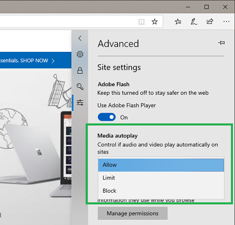The width and height of the screenshot is (235, 225).
Task: Select the Advanced sliders tab icon
Action: pyautogui.click(x=80, y=103)
